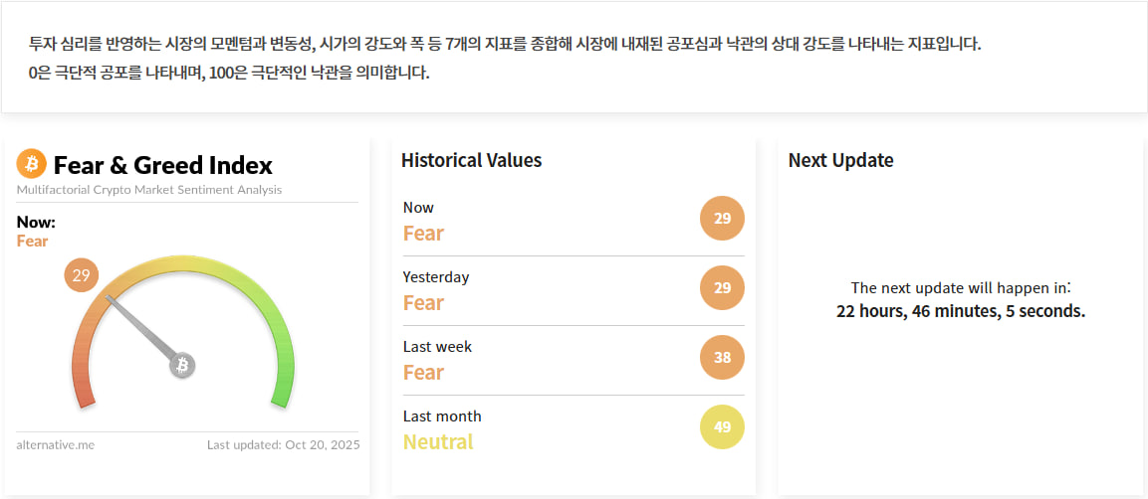Screen dimensions: 1148x499
Task: Click the Fear & Greed Index title
Action: coord(162,165)
